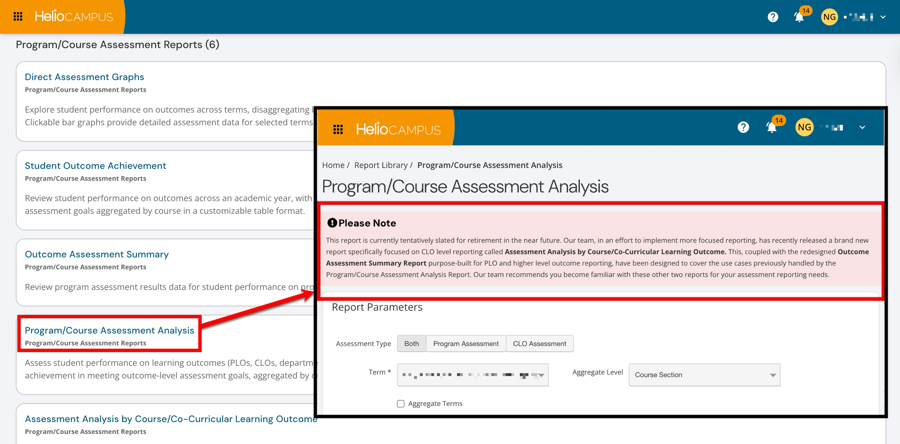Open the help icon in the background page header
Viewport: 900px width, 444px height.
click(773, 17)
